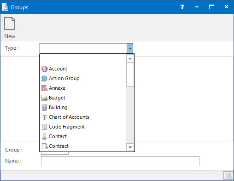Image resolution: width=234 pixels, height=181 pixels.
Task: Click the Groups window title icon
Action: tap(6, 7)
